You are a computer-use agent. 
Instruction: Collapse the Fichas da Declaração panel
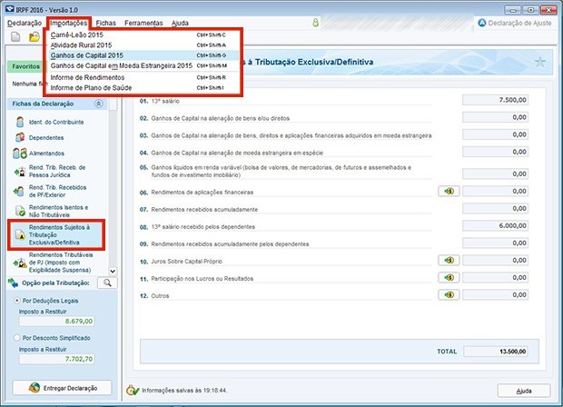(98, 104)
